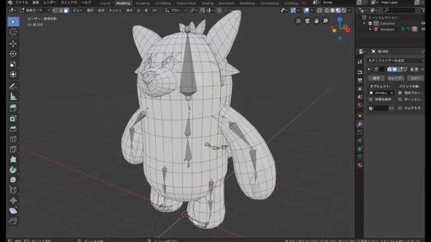Select the Move tool in toolbar
This screenshot has width=431, height=242.
13,44
